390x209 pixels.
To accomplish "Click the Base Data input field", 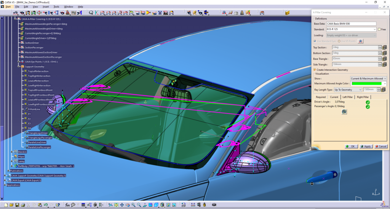I will pyautogui.click(x=351, y=24).
